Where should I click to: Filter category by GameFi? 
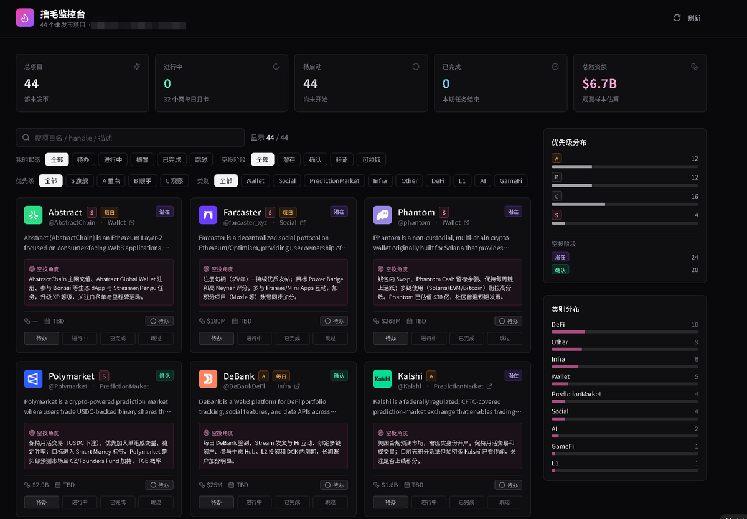pyautogui.click(x=511, y=181)
